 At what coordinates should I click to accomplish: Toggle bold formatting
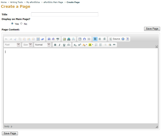coord(55,45)
